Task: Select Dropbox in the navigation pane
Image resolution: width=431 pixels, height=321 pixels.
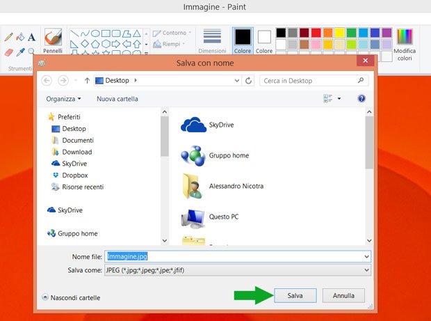Action: pyautogui.click(x=70, y=175)
